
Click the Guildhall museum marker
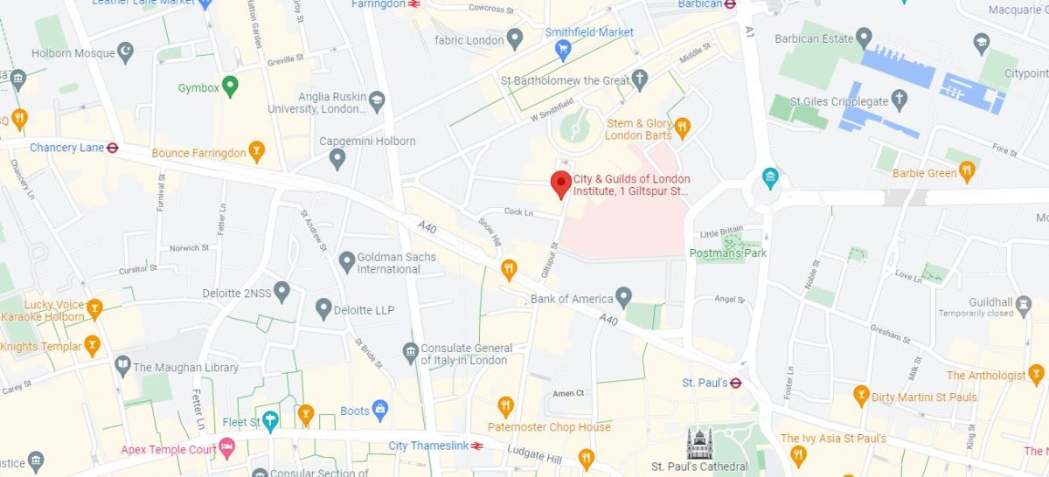point(1025,306)
